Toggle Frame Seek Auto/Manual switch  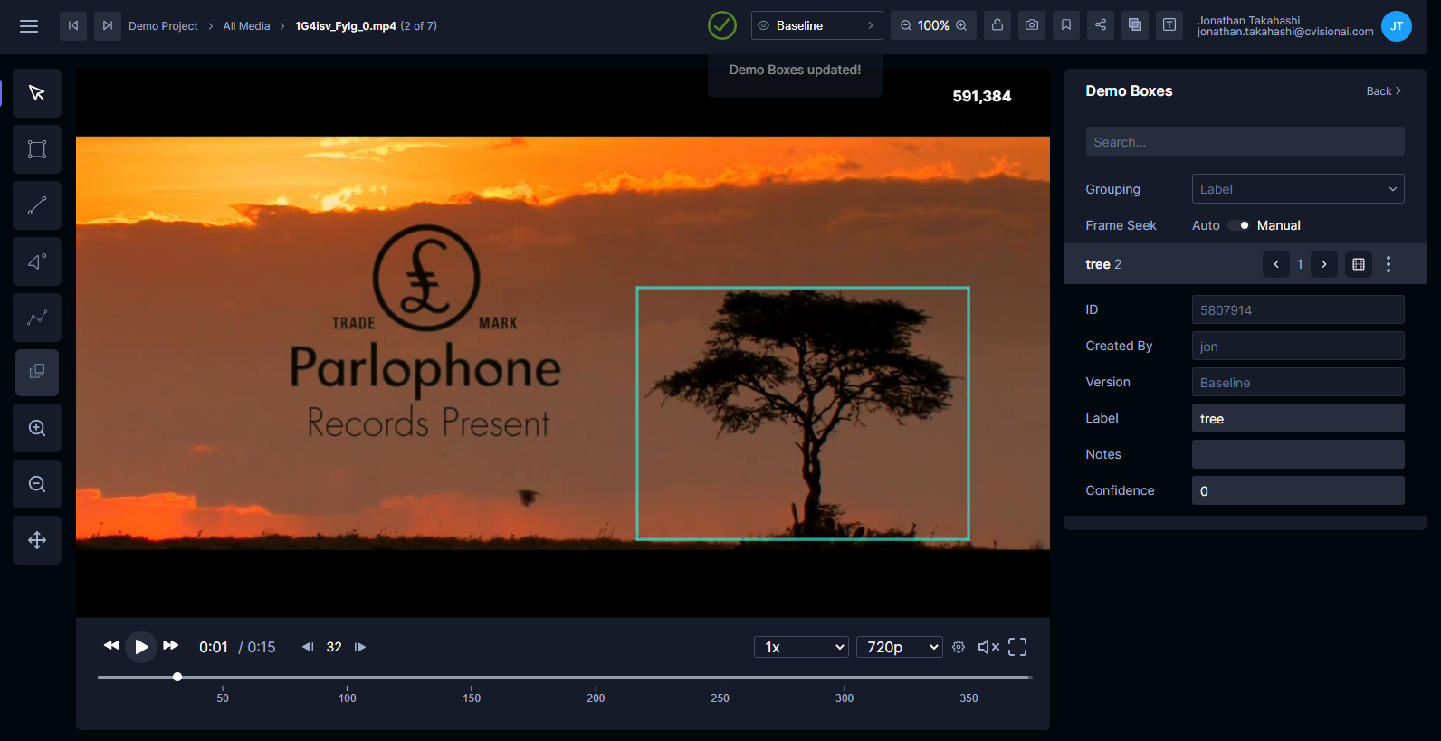(x=1239, y=225)
